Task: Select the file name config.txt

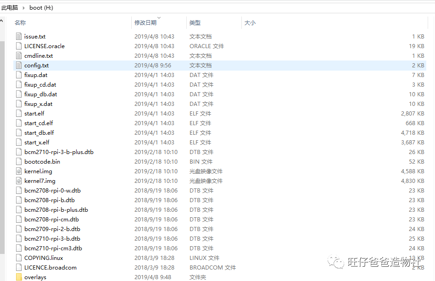Action: point(36,66)
